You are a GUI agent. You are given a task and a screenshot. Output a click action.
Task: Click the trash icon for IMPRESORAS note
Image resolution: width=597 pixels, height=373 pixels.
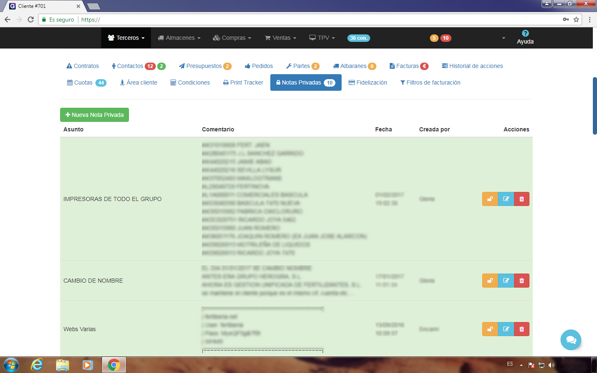522,199
